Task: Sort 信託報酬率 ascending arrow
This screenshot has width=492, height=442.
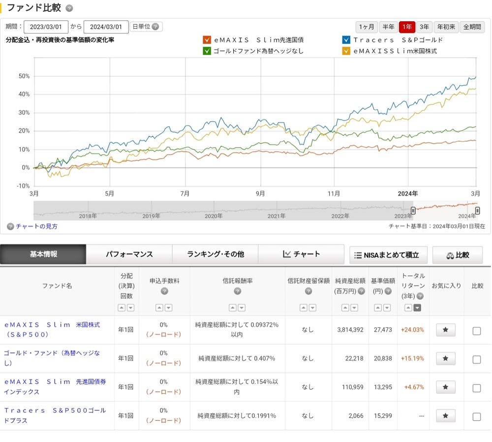Action: pos(233,308)
